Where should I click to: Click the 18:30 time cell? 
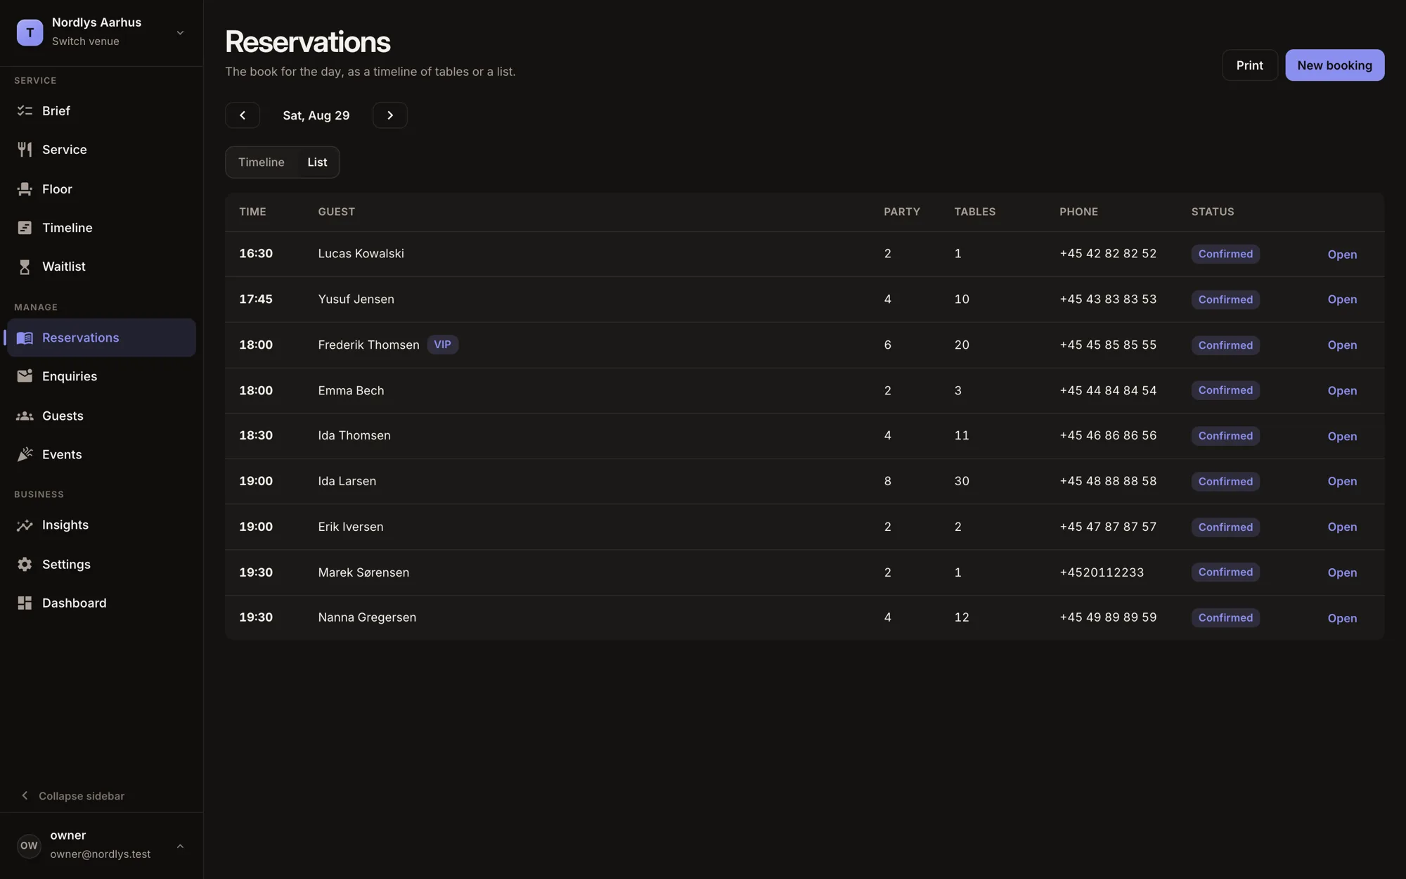(x=256, y=435)
